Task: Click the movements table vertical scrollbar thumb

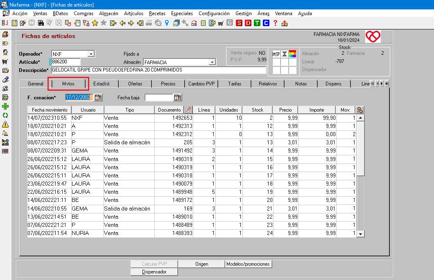Action: (360, 148)
